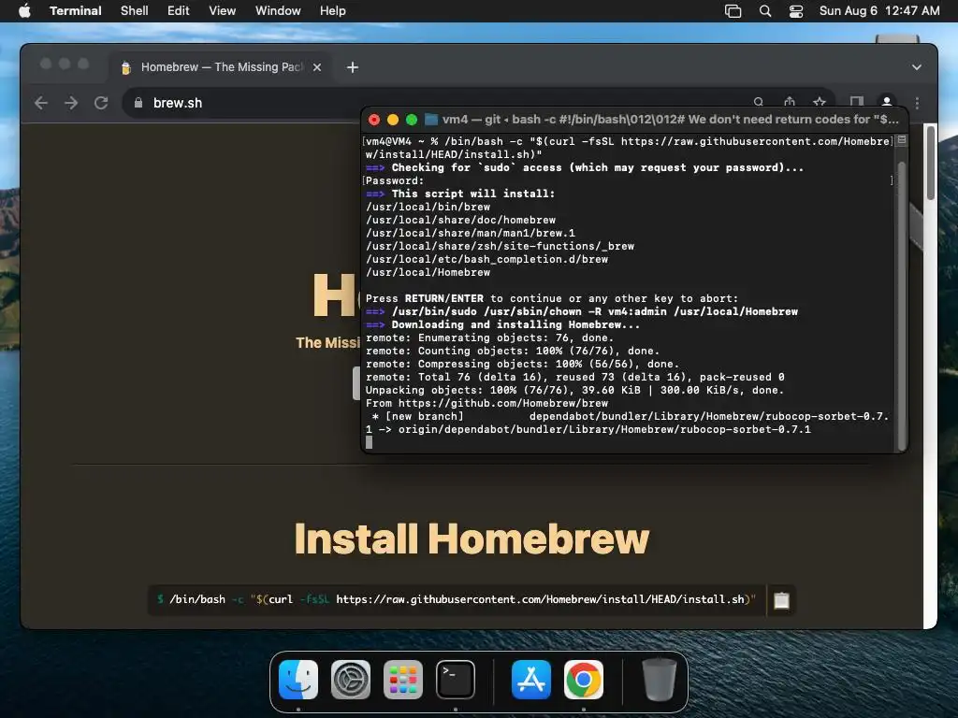
Task: Copy the Homebrew install command
Action: coord(781,600)
